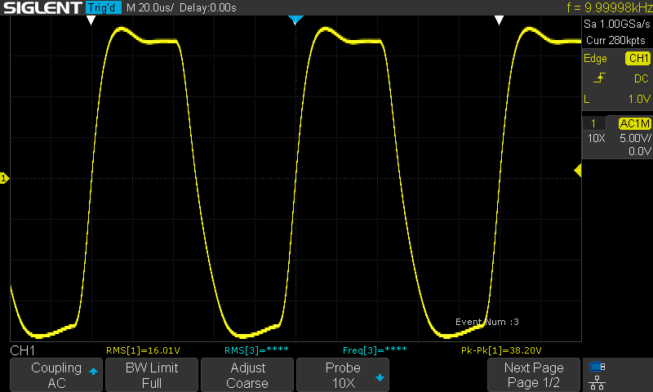
Task: Click the LAN network status icon
Action: (x=597, y=382)
